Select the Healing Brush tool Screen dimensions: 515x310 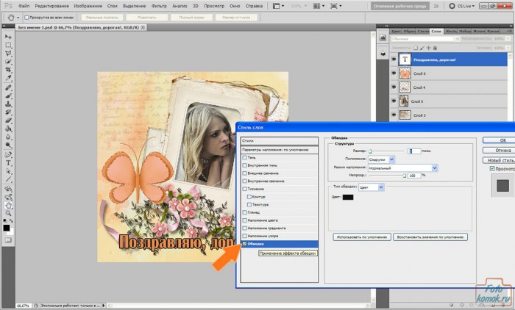(x=8, y=87)
